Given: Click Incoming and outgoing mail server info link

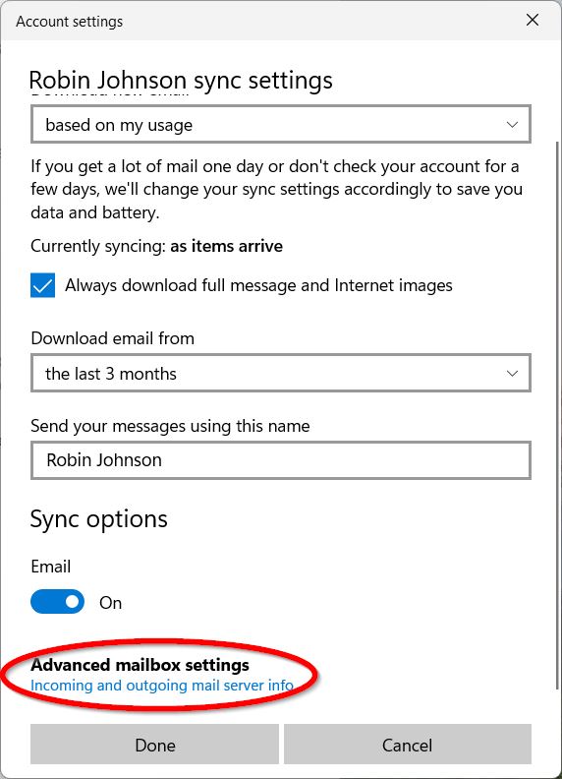Looking at the screenshot, I should pyautogui.click(x=162, y=686).
